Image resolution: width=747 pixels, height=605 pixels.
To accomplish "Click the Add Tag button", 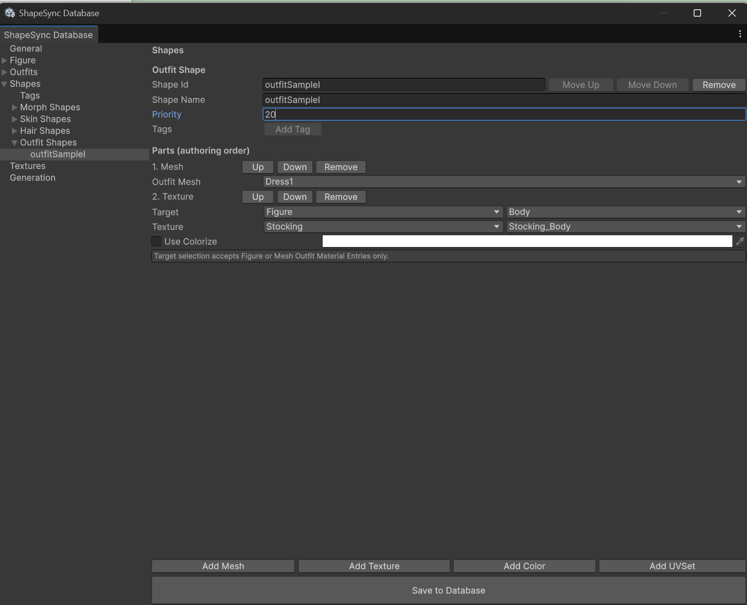I will click(292, 129).
